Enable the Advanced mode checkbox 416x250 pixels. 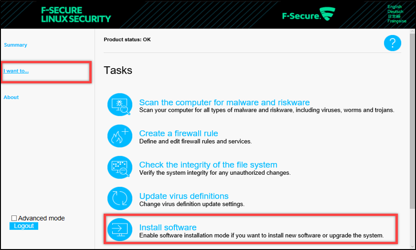[x=14, y=218]
